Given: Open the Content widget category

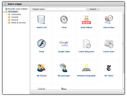Looking at the screenshot, I should pos(15,17).
